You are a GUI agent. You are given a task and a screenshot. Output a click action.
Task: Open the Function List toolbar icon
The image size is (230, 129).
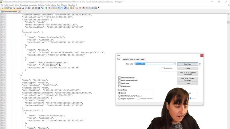pyautogui.click(x=74, y=8)
